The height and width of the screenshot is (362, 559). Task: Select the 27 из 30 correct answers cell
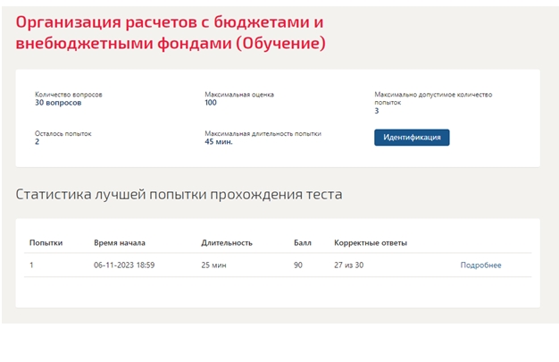(x=348, y=265)
